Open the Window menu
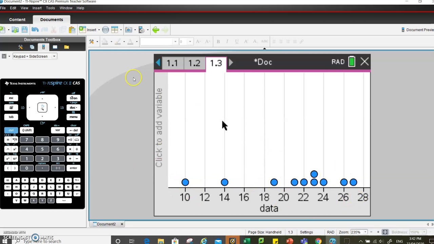434x244 pixels. coord(66,8)
